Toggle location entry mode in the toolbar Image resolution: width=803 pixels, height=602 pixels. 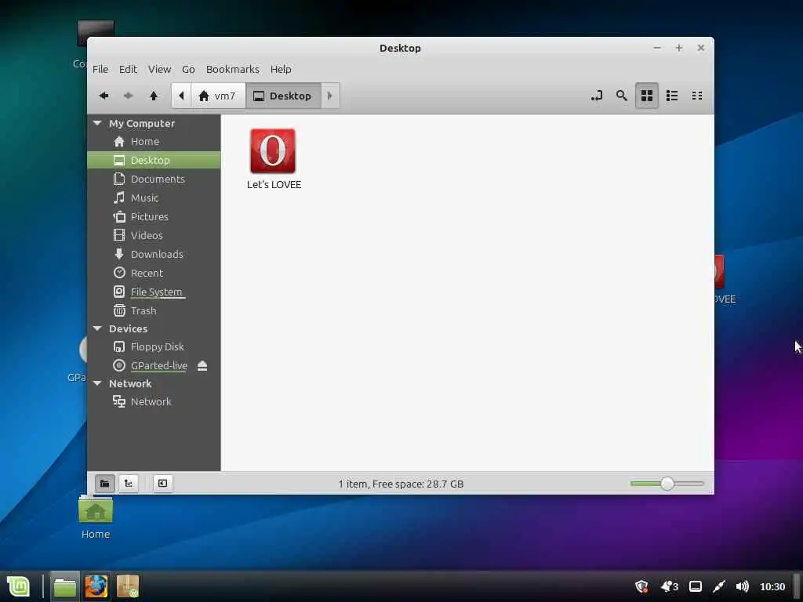(596, 96)
